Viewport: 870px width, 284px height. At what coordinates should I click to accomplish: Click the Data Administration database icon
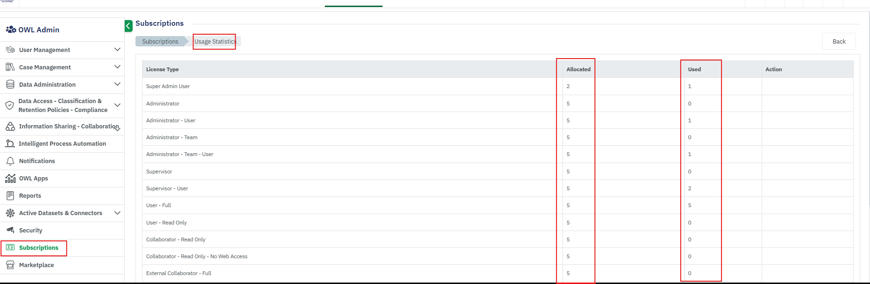[10, 84]
